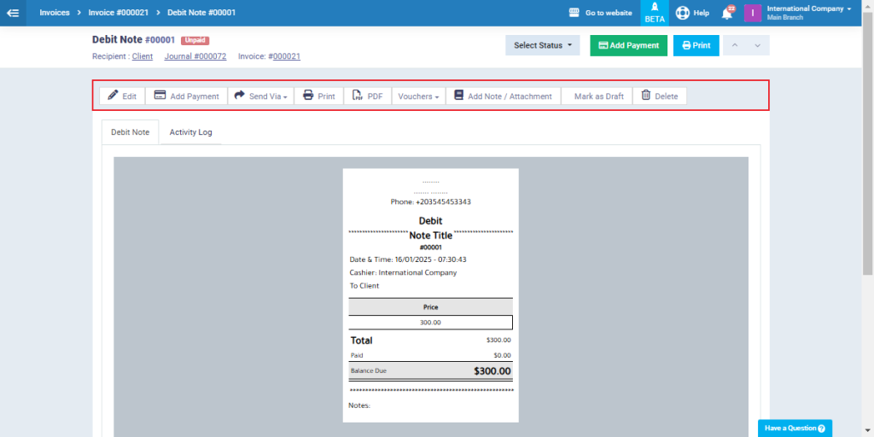874x437 pixels.
Task: Click the 300.00 price cell
Action: point(430,322)
